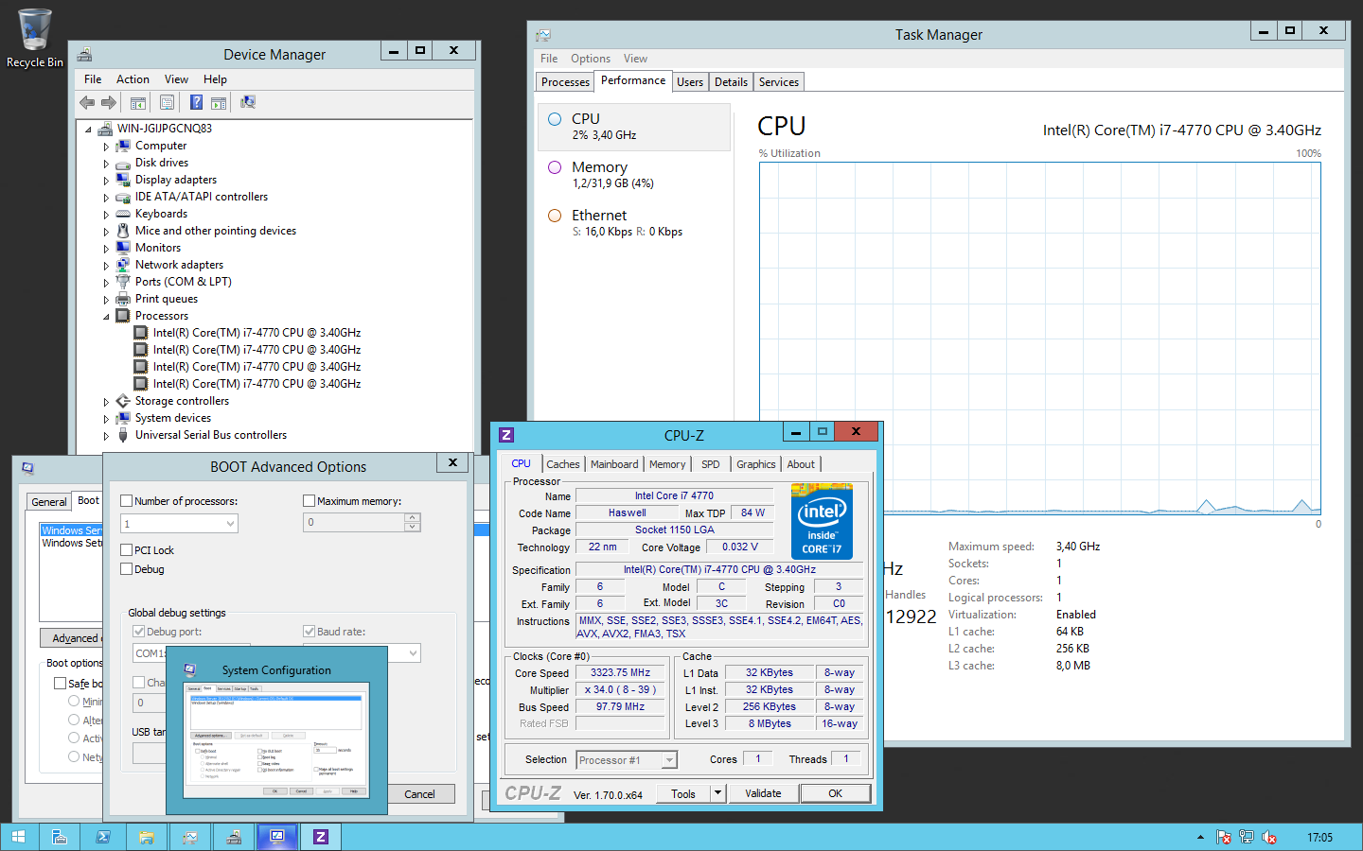The height and width of the screenshot is (851, 1363).
Task: Expand Disk drives tree node
Action: point(106,164)
